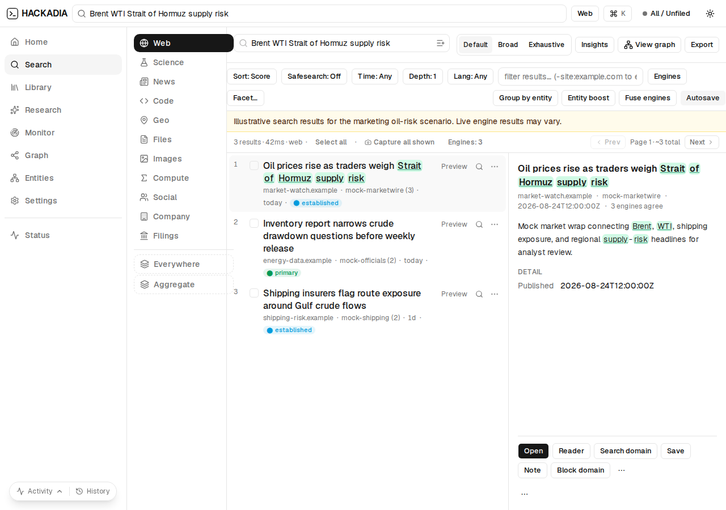Click the magnifier icon on Shipping insurers result

point(479,294)
